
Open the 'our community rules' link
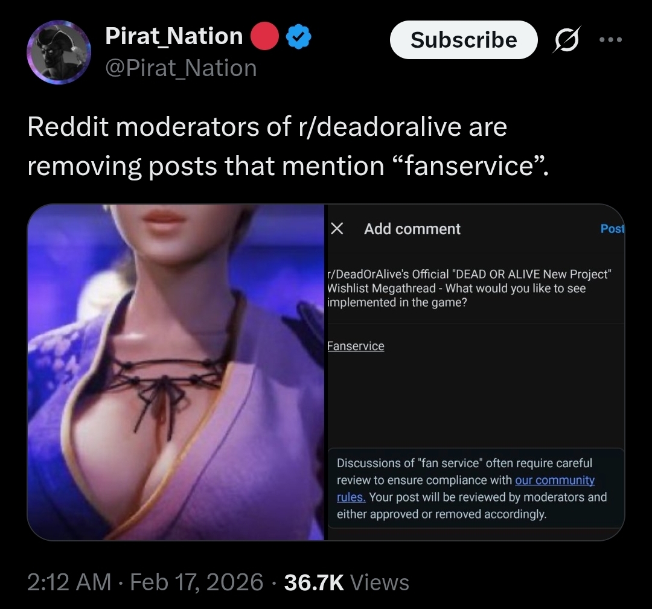[x=465, y=488]
